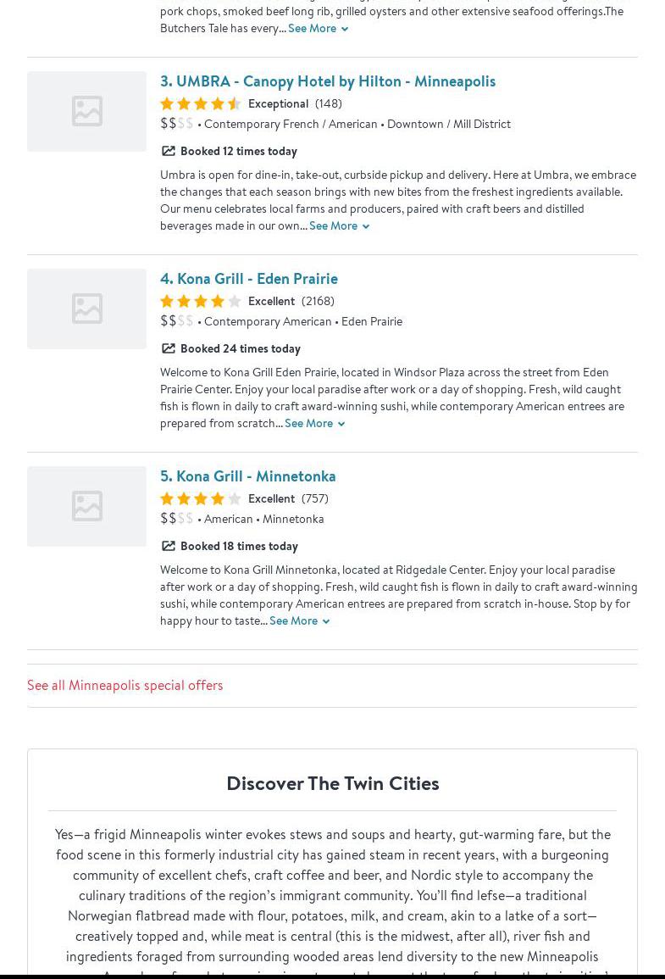Click Kona Grill Minnetonka star rating
The height and width of the screenshot is (979, 665).
201,499
